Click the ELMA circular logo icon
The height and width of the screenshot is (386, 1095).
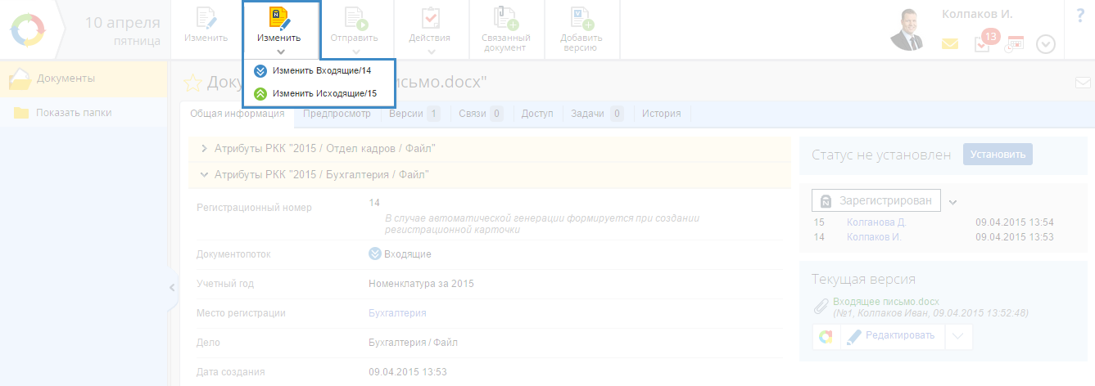tap(29, 29)
